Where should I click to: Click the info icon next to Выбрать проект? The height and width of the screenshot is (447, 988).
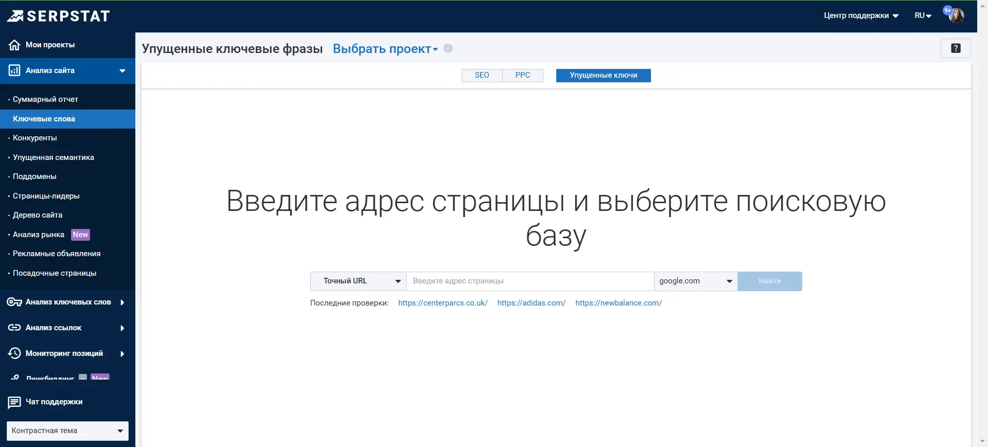(448, 48)
